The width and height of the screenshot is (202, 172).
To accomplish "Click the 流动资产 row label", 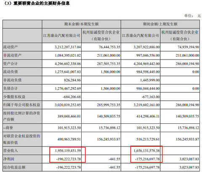I will pos(11,47).
